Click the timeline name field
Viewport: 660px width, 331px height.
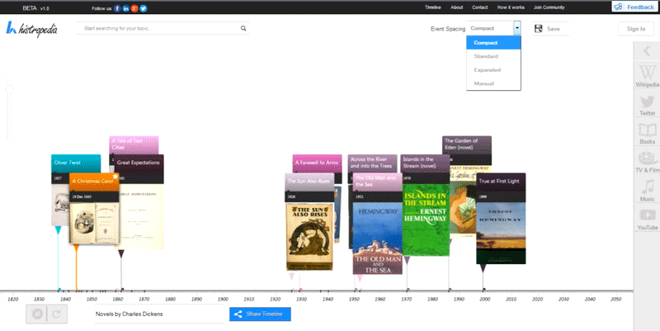click(x=157, y=314)
